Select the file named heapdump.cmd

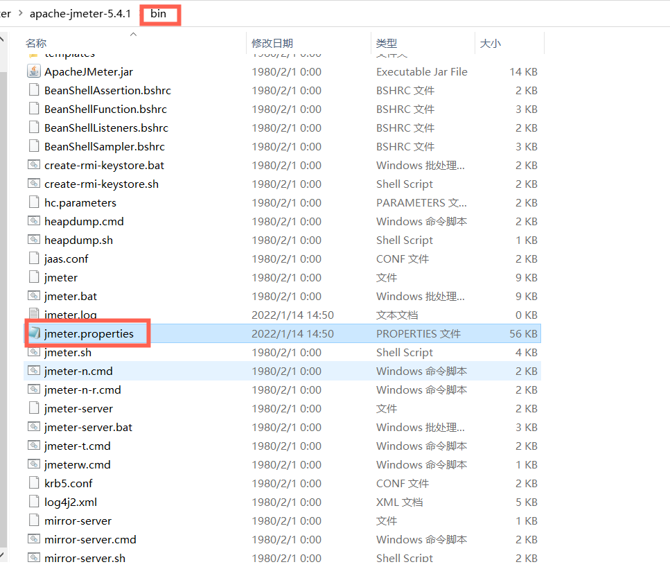click(x=84, y=221)
